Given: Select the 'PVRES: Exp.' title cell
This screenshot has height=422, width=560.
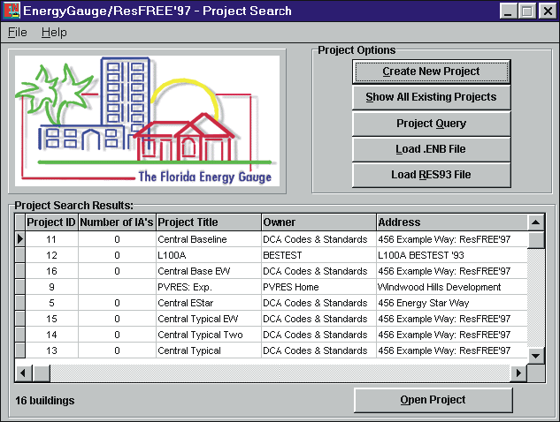Looking at the screenshot, I should 209,287.
